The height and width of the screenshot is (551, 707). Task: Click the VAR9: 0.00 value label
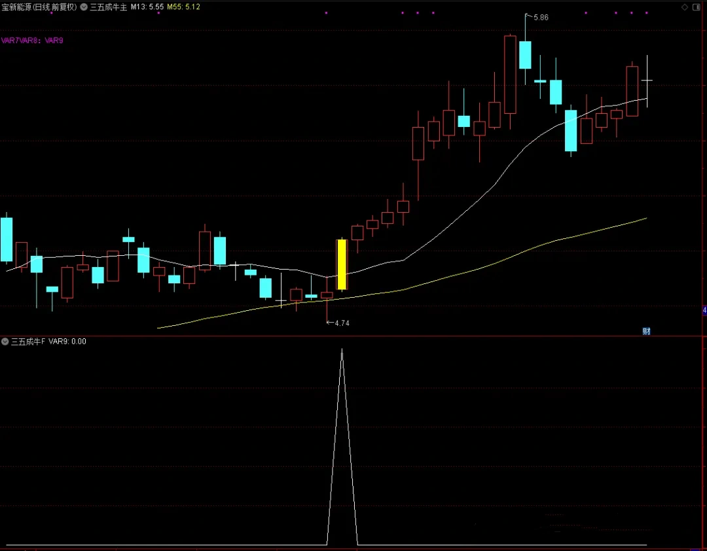coord(67,342)
